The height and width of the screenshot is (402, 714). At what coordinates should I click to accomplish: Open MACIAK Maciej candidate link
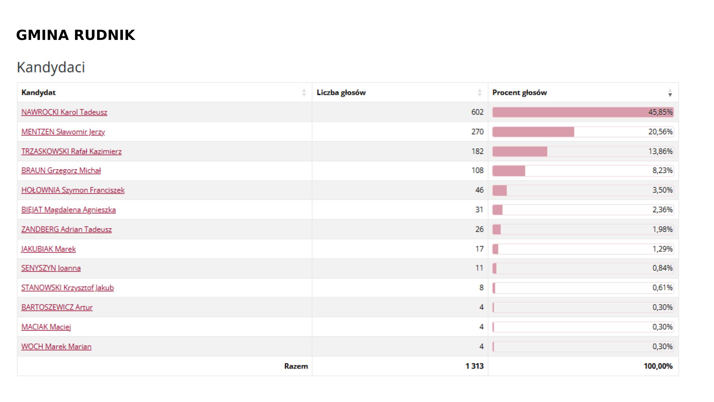click(46, 327)
